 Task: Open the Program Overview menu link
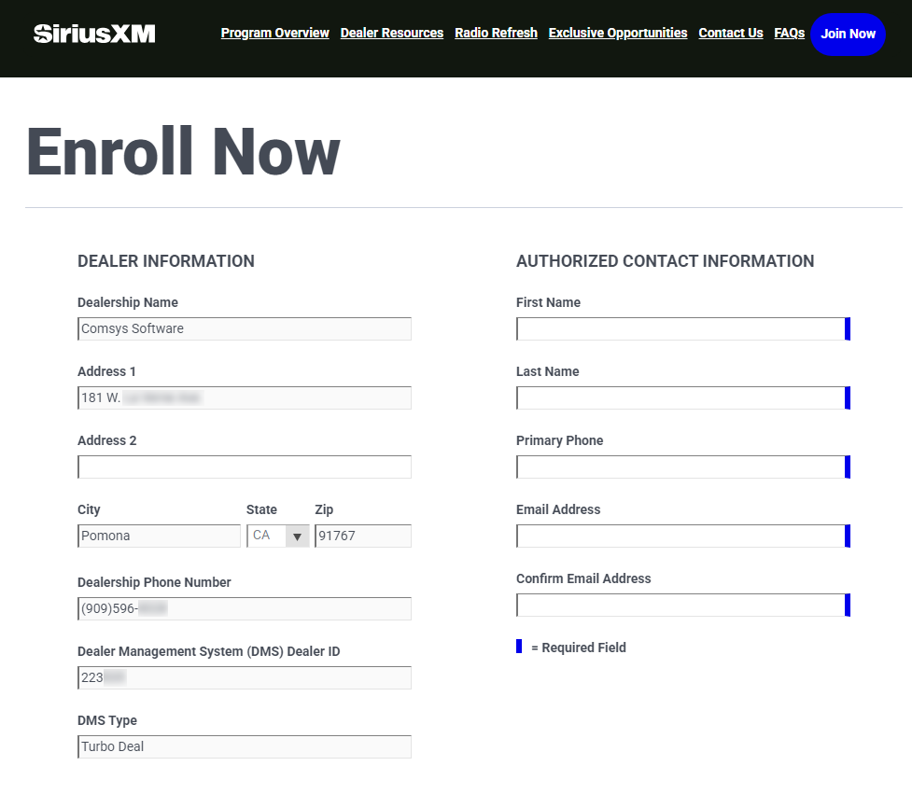coord(275,34)
